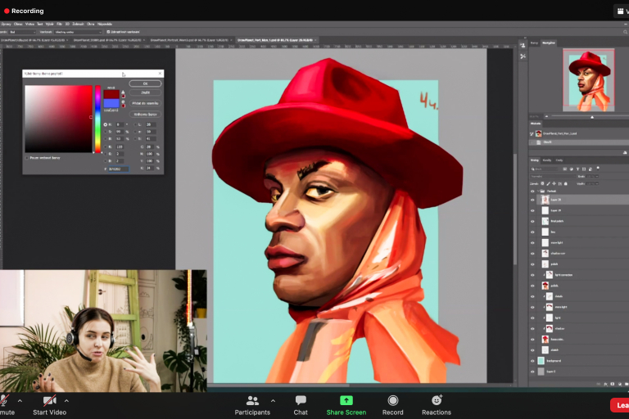Click lock all padlock icon
The width and height of the screenshot is (629, 419).
coord(566,183)
